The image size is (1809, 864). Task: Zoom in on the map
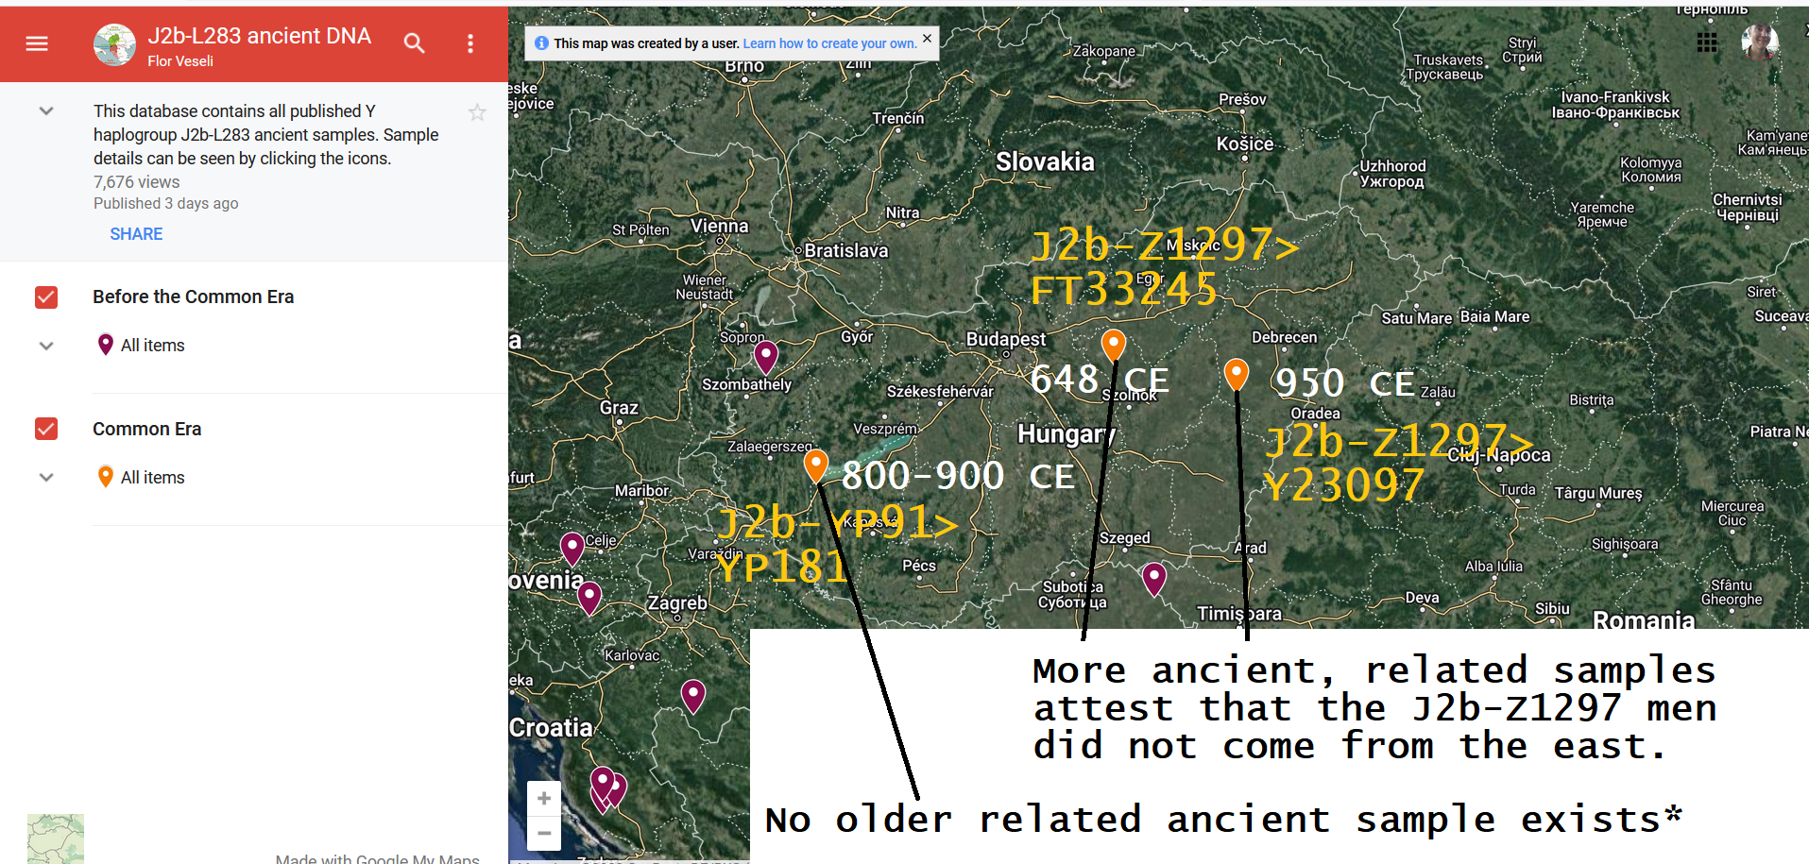[544, 799]
